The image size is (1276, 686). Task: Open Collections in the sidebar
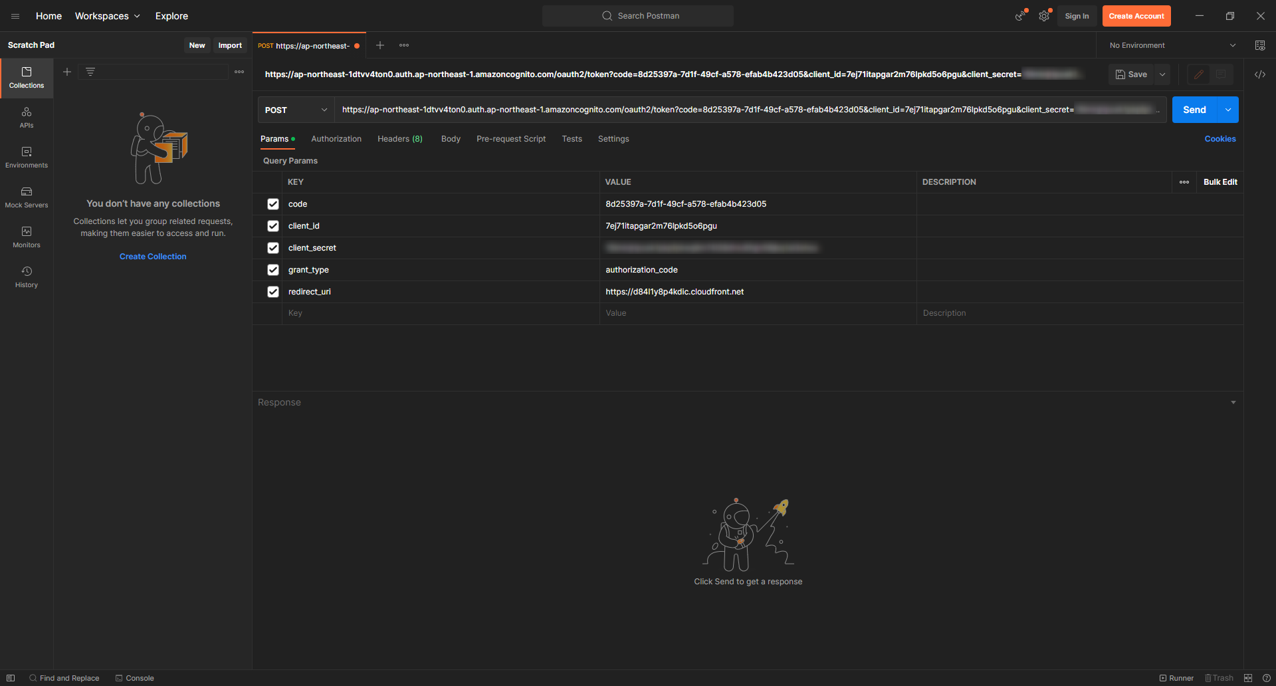pos(27,78)
